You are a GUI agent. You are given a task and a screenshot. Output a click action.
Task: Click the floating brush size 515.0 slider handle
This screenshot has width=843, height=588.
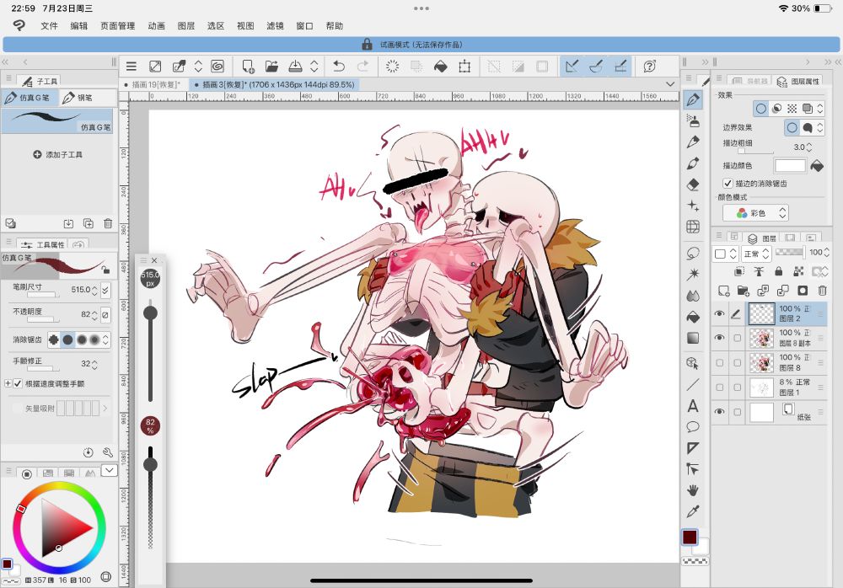pos(150,313)
